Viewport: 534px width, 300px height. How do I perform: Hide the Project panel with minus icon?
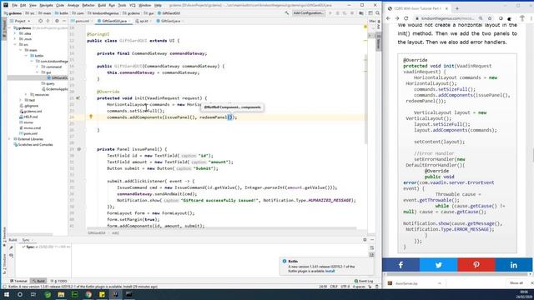tap(63, 21)
